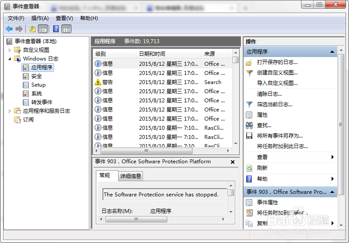
Task: Click the Setup log icon in tree
Action: click(x=26, y=85)
